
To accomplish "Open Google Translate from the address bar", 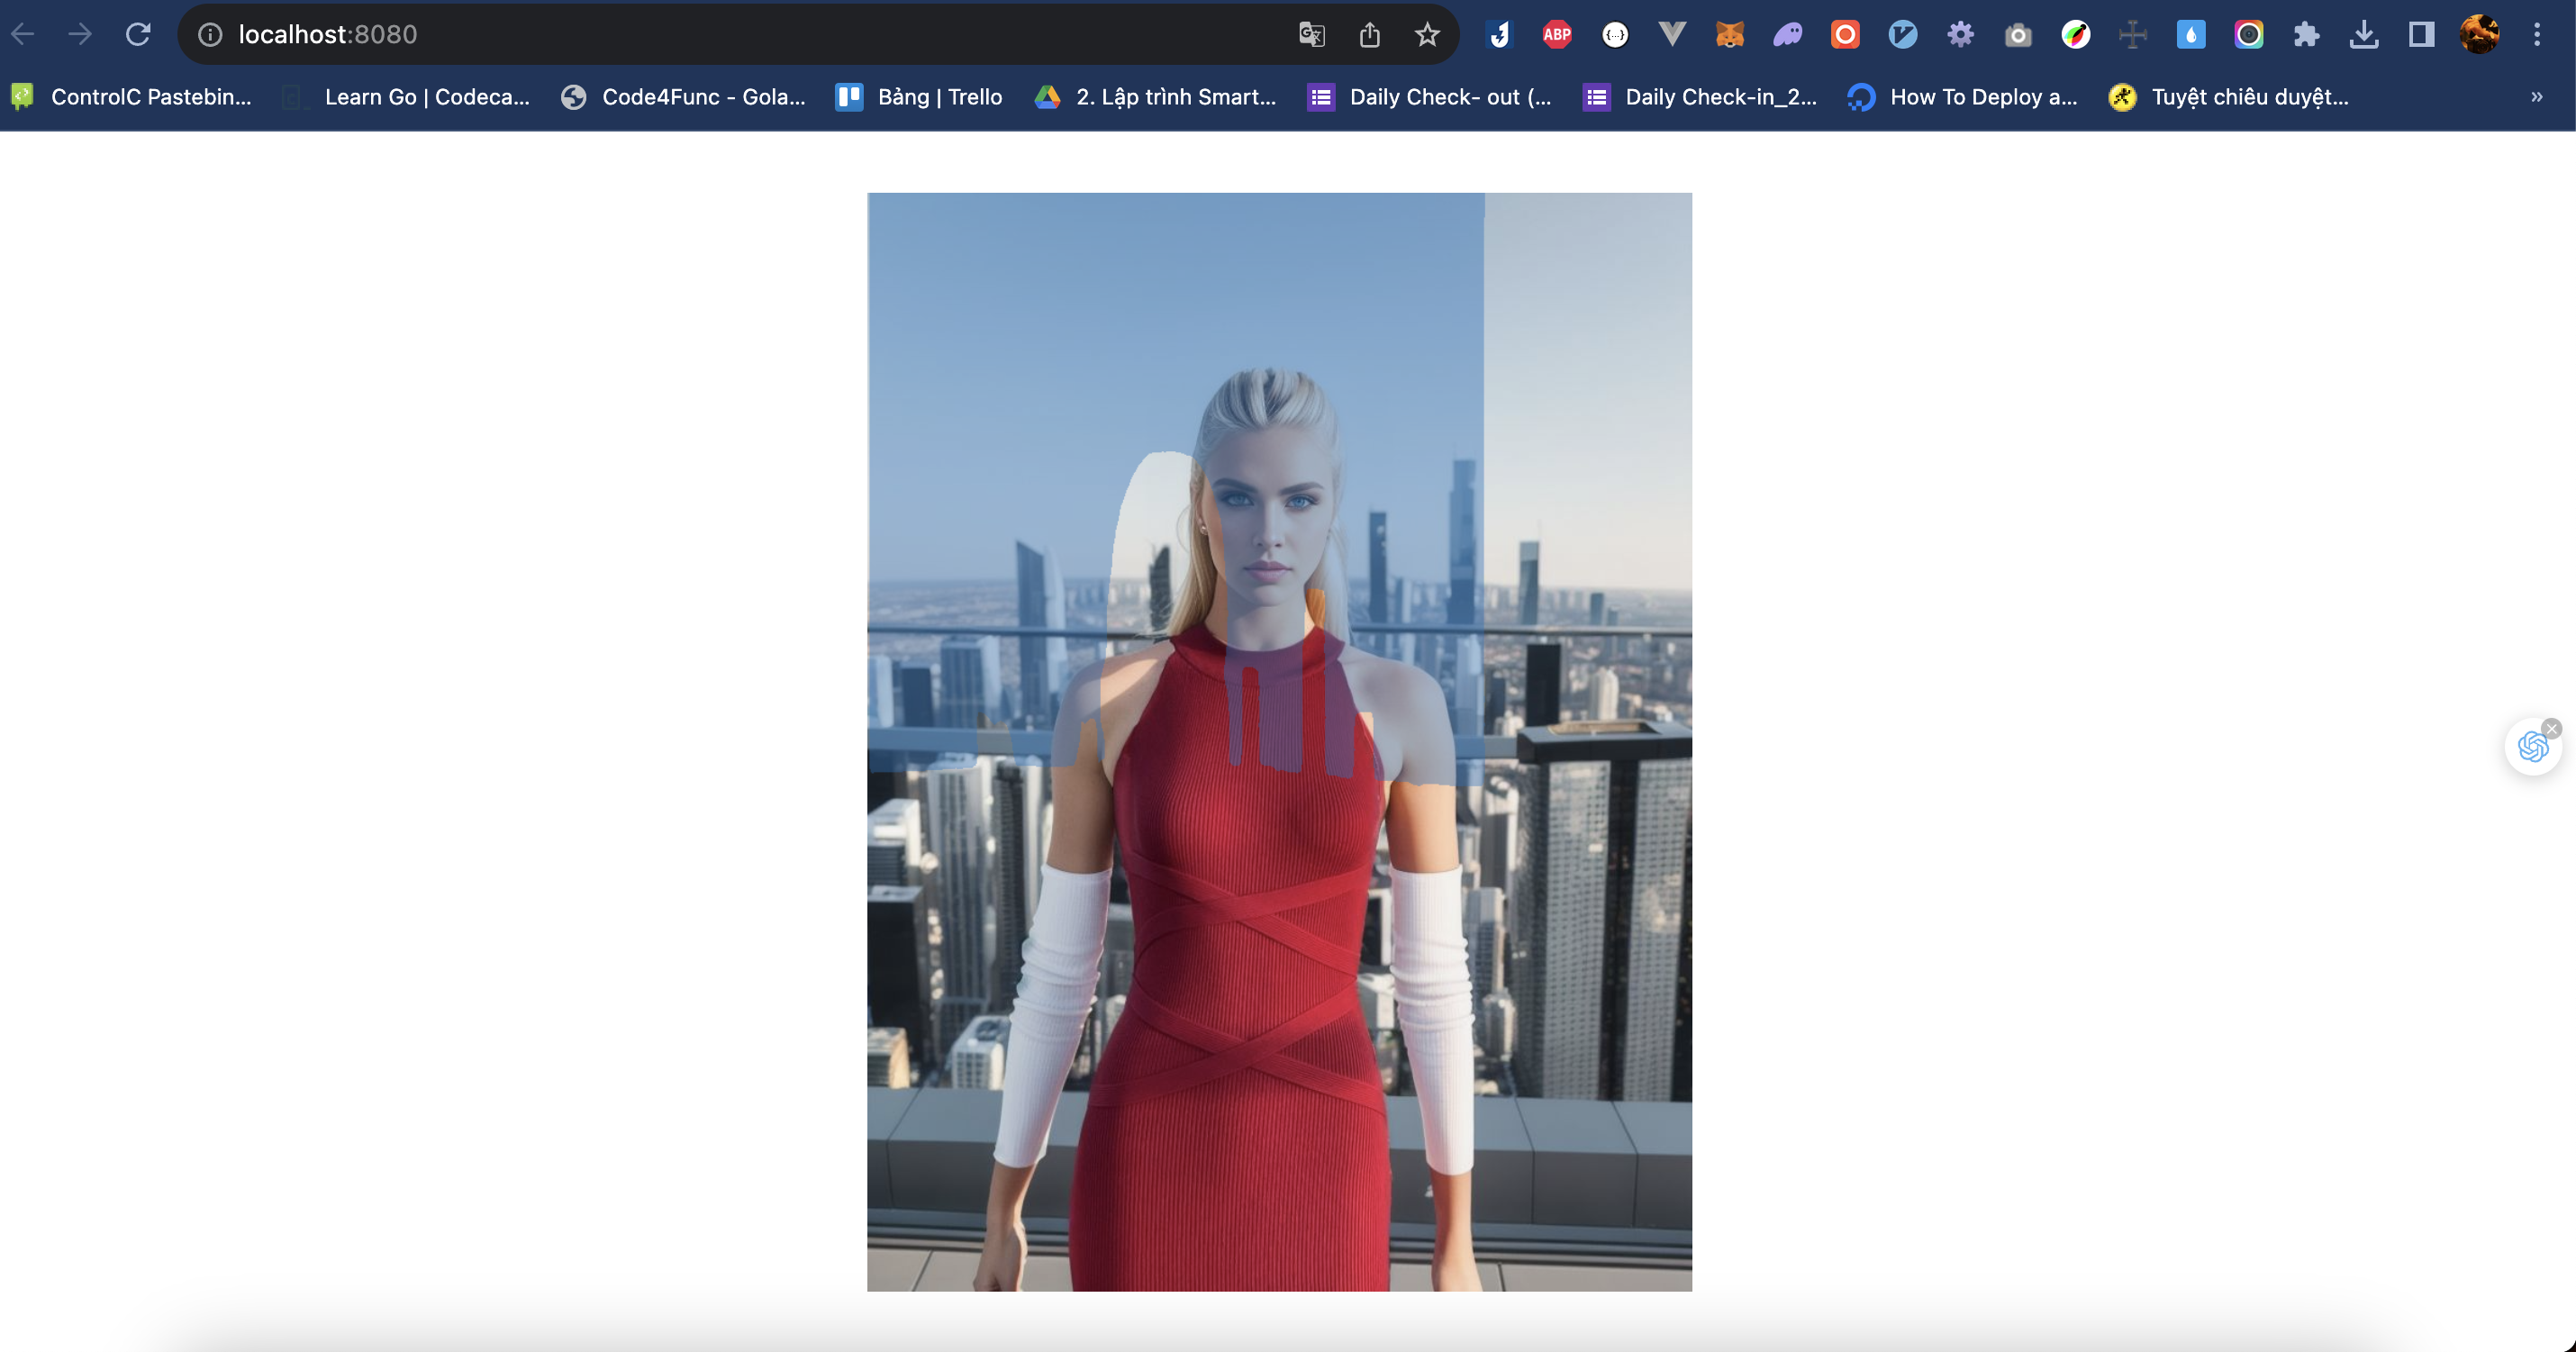I will click(1312, 34).
